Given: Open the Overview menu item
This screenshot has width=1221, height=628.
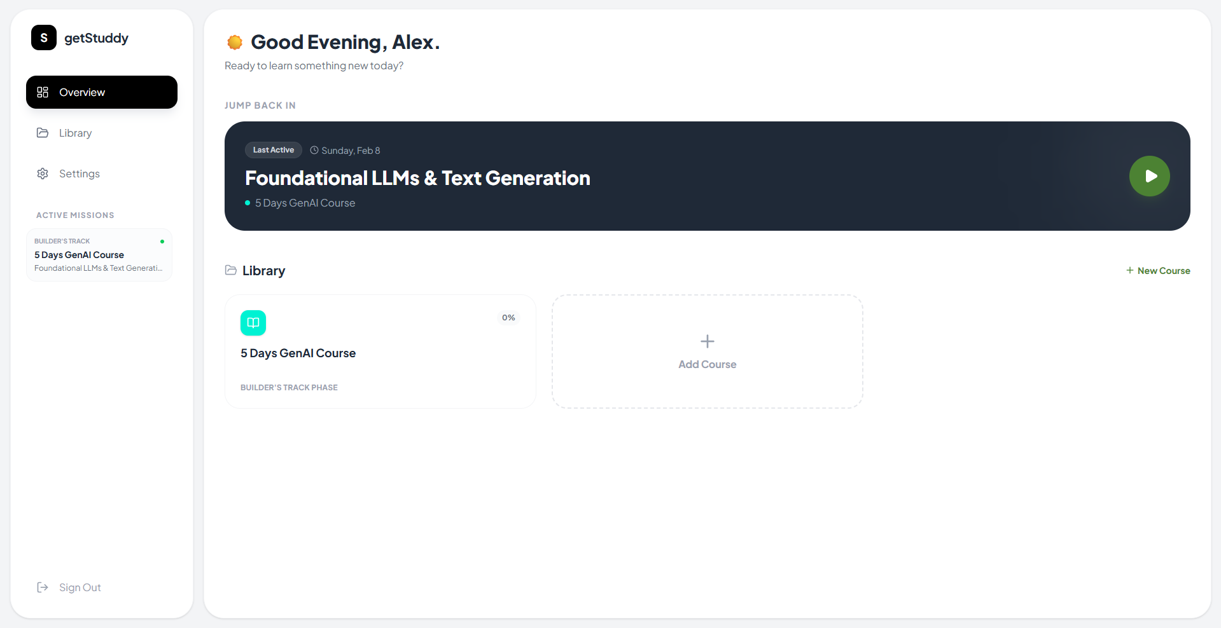Looking at the screenshot, I should [102, 92].
